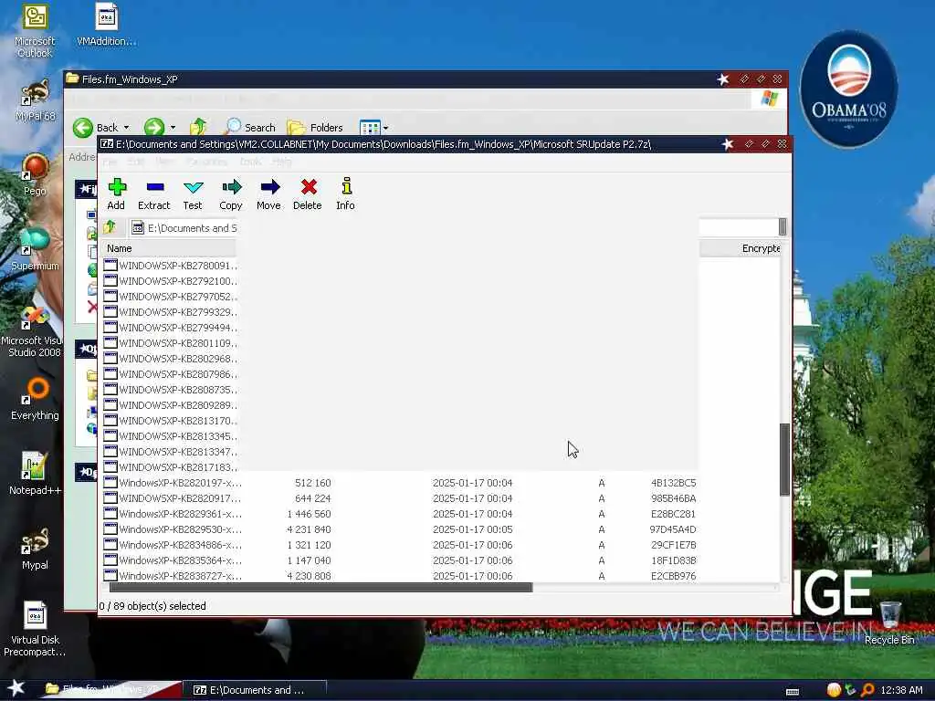This screenshot has height=701, width=935.
Task: Select the Supermium desktop shortcut
Action: point(35,249)
